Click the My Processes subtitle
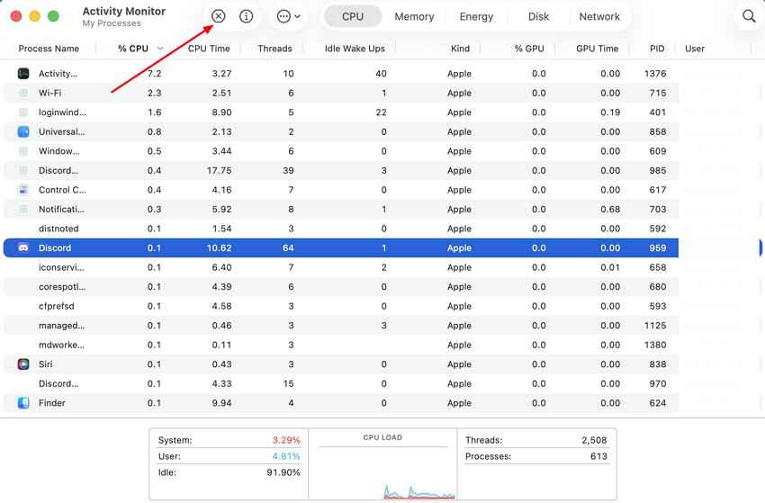 point(112,23)
